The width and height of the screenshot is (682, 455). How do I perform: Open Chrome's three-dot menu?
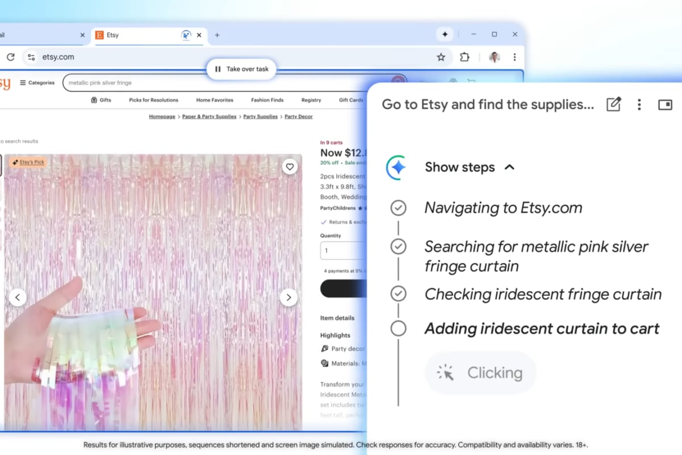point(514,57)
